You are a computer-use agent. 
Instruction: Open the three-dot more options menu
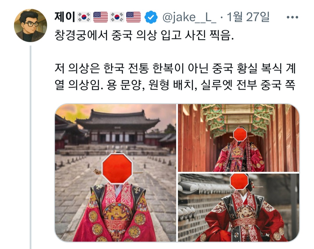pyautogui.click(x=292, y=17)
